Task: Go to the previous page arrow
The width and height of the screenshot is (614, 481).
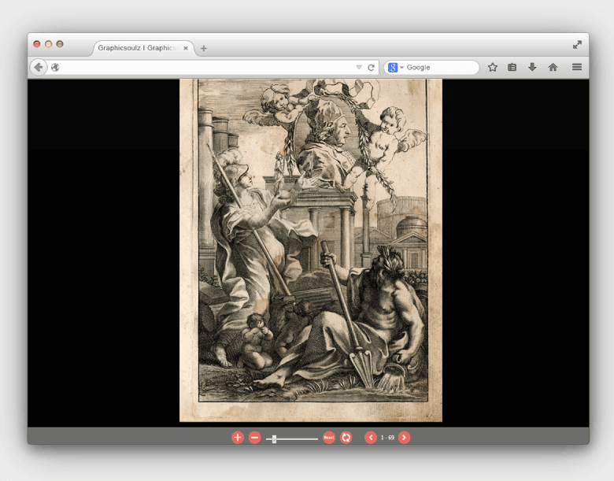Action: [371, 438]
